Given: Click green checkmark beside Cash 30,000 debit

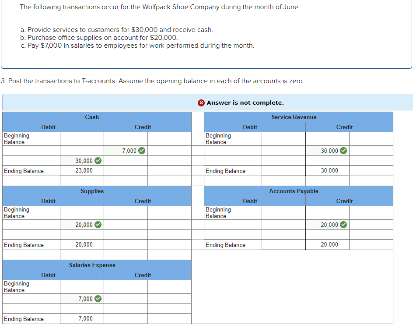Looking at the screenshot, I should tap(98, 161).
